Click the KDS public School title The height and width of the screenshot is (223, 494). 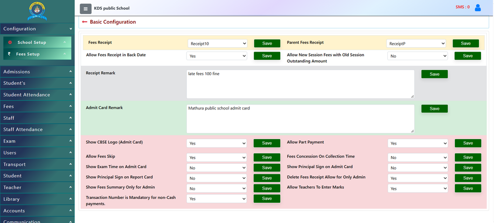111,8
